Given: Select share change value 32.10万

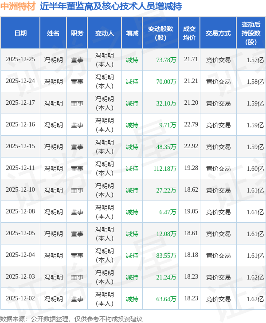Looking at the screenshot, I should (166, 103).
